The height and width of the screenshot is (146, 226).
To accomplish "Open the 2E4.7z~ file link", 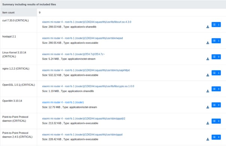I will [x=73, y=54].
